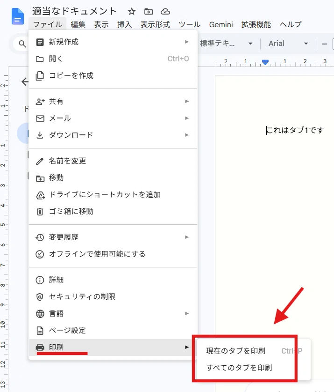Choose すべてのタブを印刷 from the submenu
334x392 pixels.
pyautogui.click(x=254, y=368)
